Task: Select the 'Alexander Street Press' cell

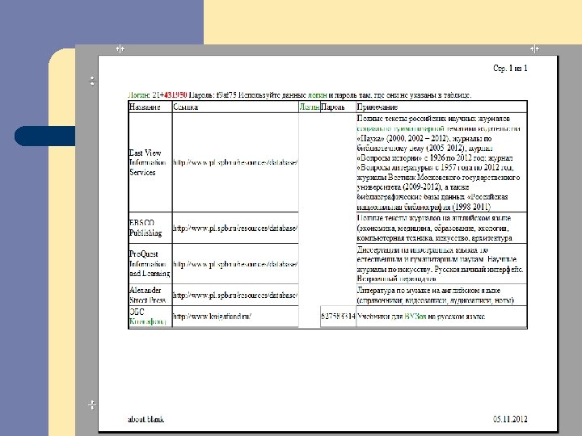Action: click(150, 295)
